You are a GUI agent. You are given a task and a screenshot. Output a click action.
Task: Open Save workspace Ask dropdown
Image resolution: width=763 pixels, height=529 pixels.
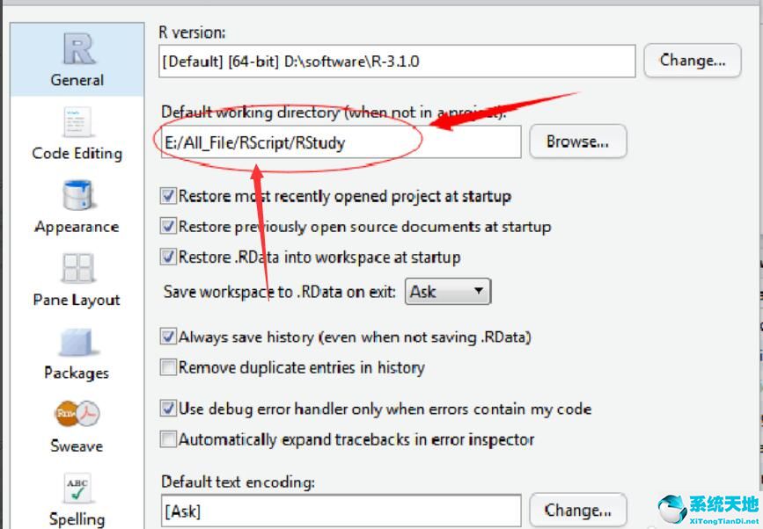point(448,292)
